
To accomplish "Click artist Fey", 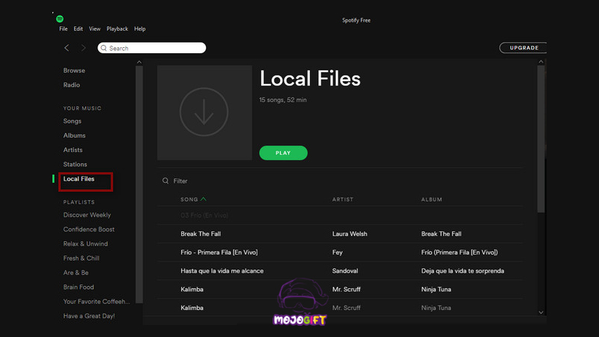I will [338, 252].
